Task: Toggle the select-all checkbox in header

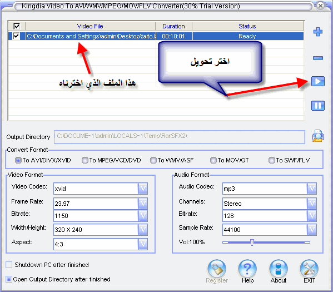Action: pyautogui.click(x=17, y=26)
